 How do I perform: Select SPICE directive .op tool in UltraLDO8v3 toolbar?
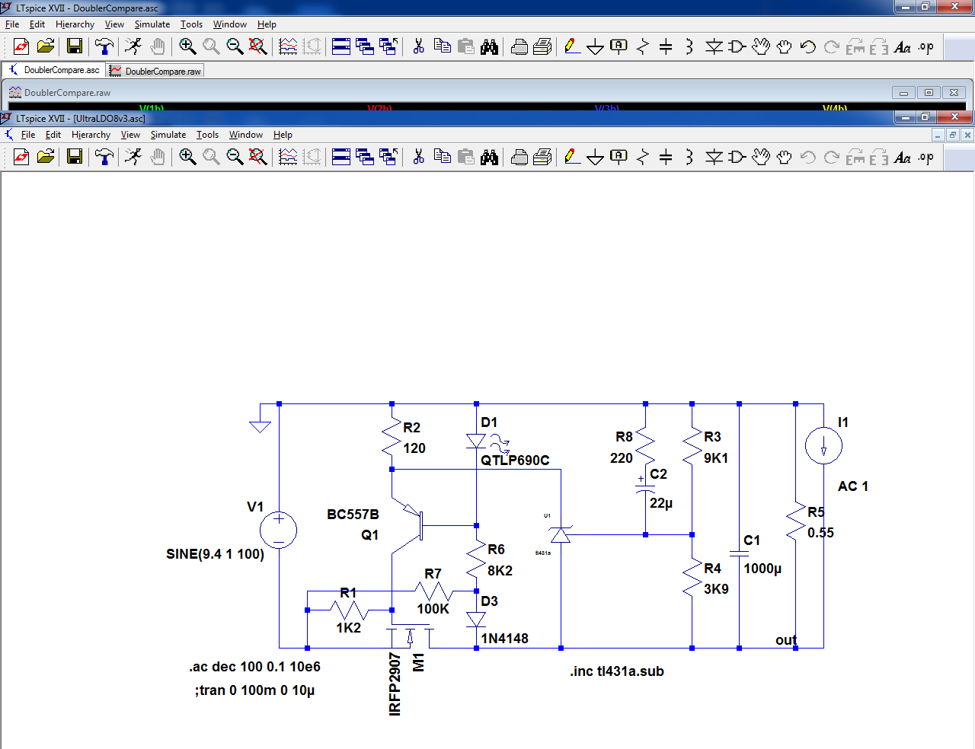click(x=926, y=157)
